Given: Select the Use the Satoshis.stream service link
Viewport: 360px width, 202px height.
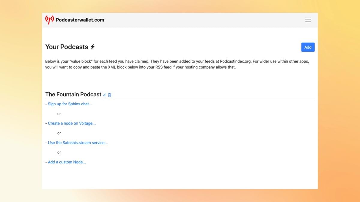Looking at the screenshot, I should tap(78, 143).
